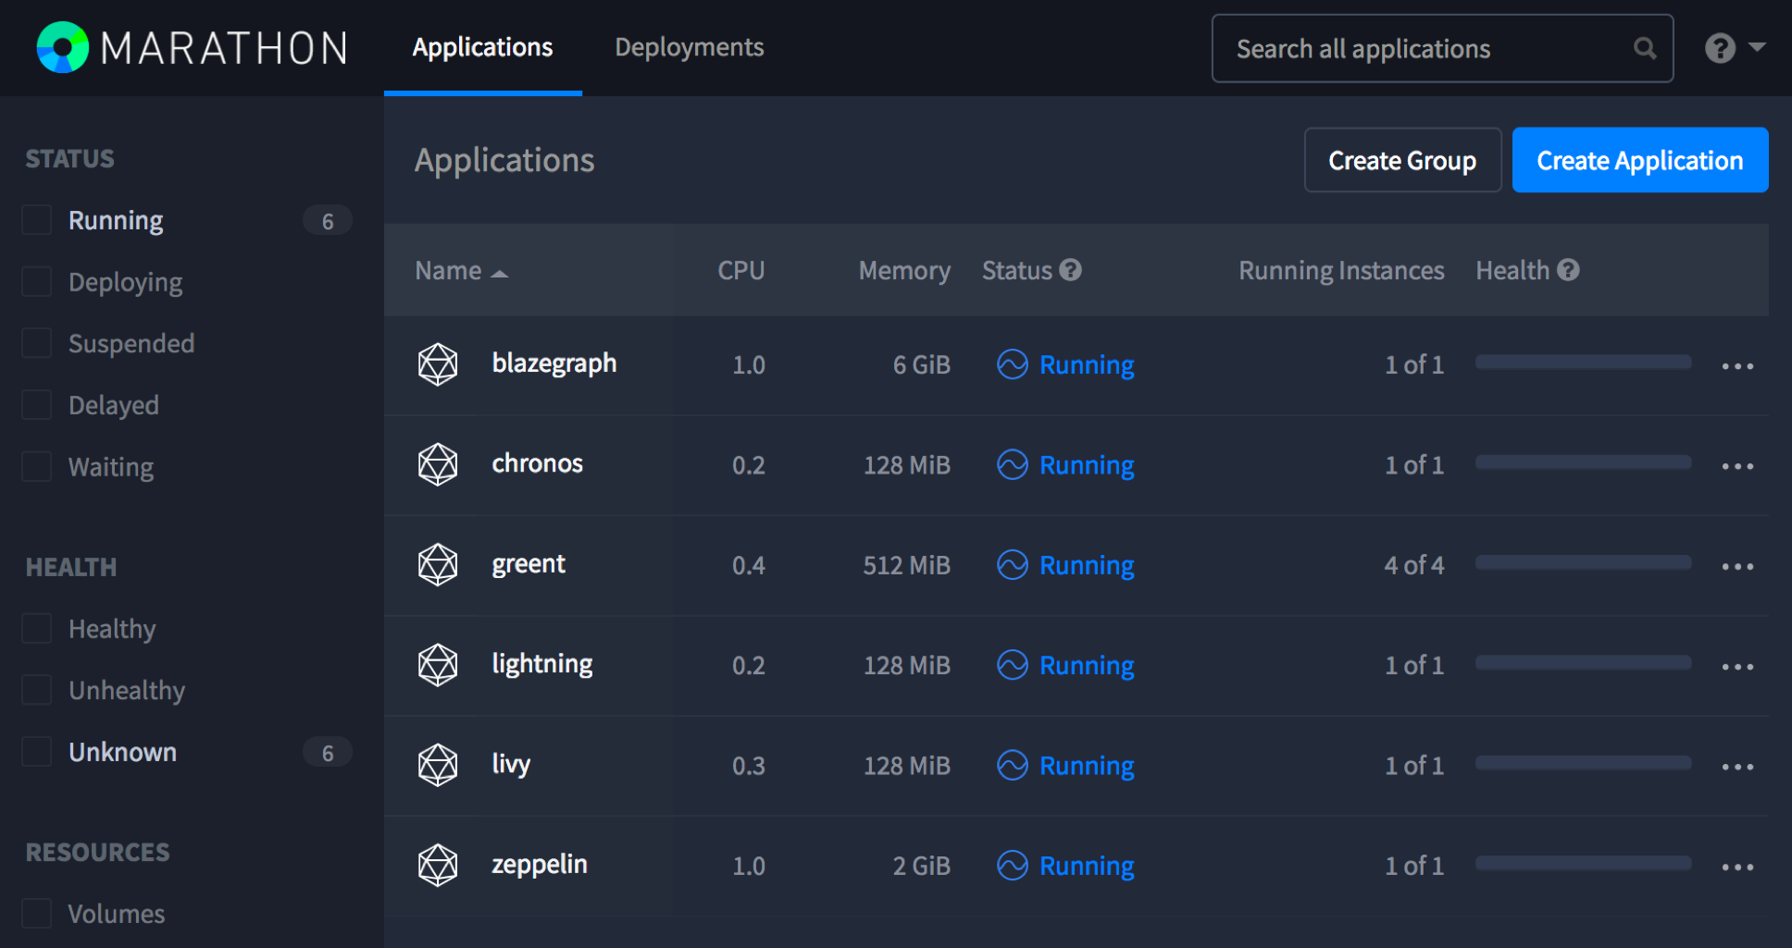This screenshot has height=948, width=1792.
Task: Check the Suspended status filter
Action: pyautogui.click(x=37, y=343)
